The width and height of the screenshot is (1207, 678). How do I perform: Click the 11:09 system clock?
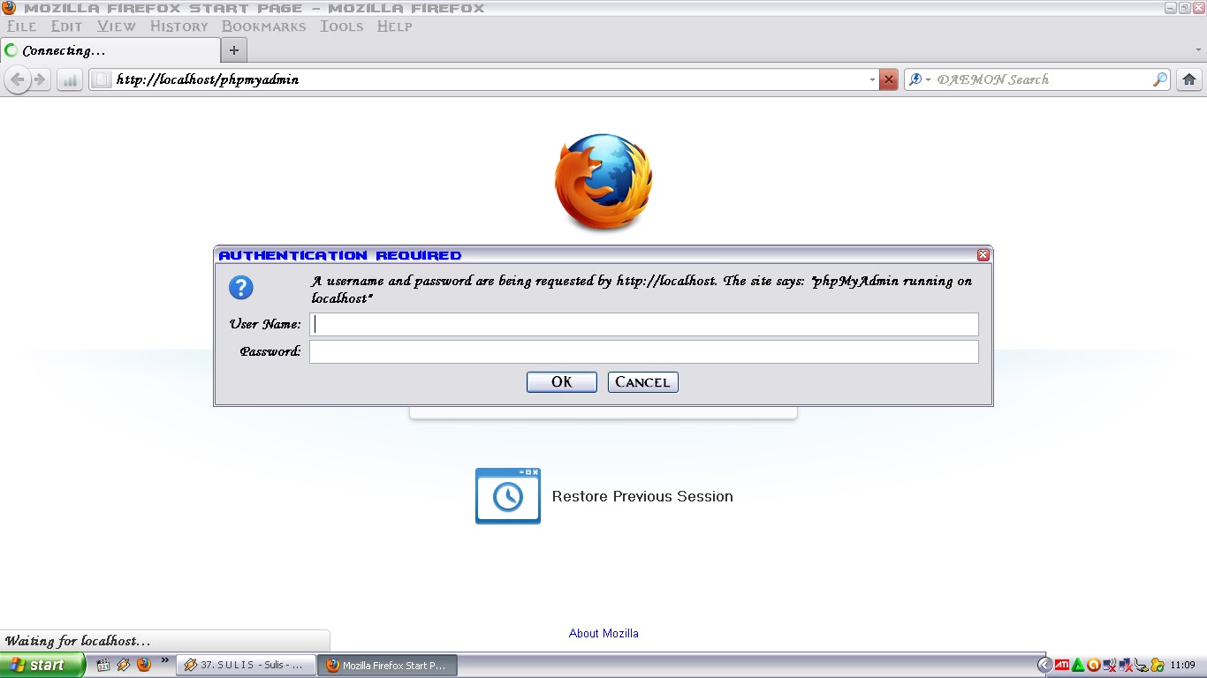point(1182,665)
